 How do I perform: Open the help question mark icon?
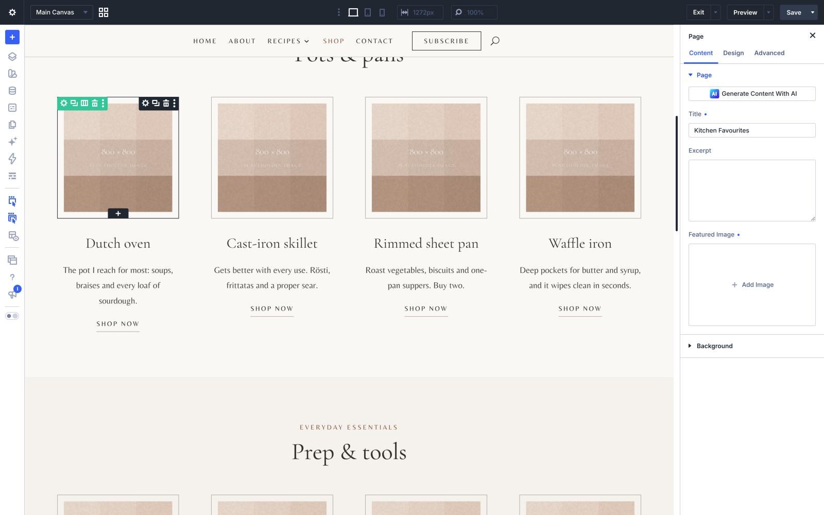click(x=12, y=277)
